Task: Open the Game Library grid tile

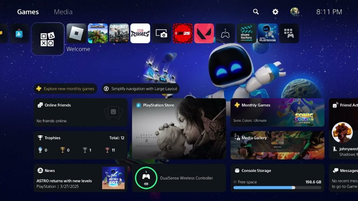Action: 289,33
